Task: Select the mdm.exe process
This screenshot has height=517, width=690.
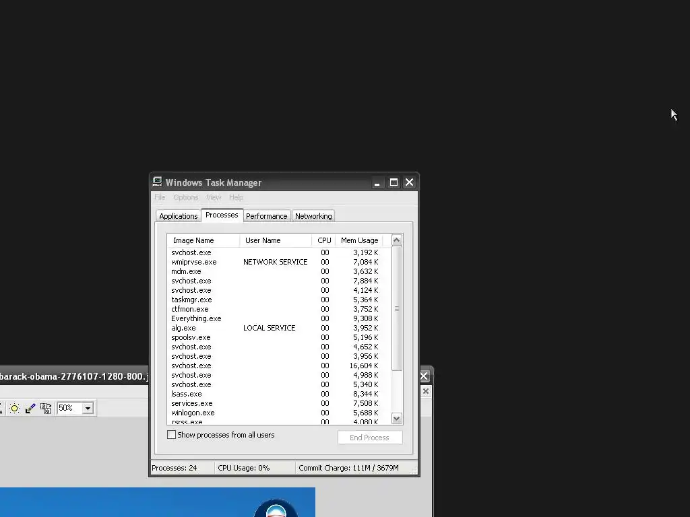Action: point(279,272)
